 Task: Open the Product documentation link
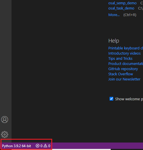[126, 64]
